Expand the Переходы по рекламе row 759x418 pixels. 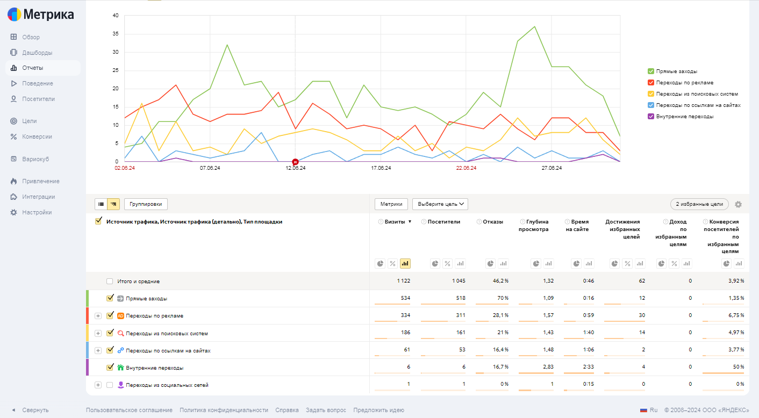click(98, 316)
